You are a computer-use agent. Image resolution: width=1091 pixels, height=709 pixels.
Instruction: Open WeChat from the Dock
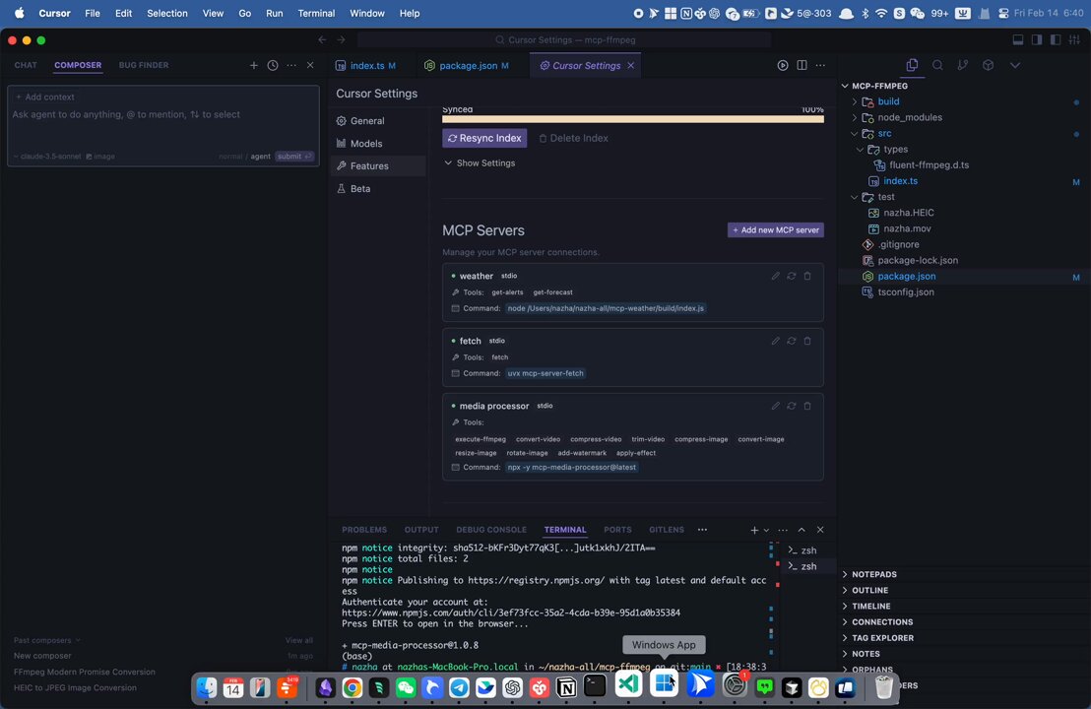point(406,687)
